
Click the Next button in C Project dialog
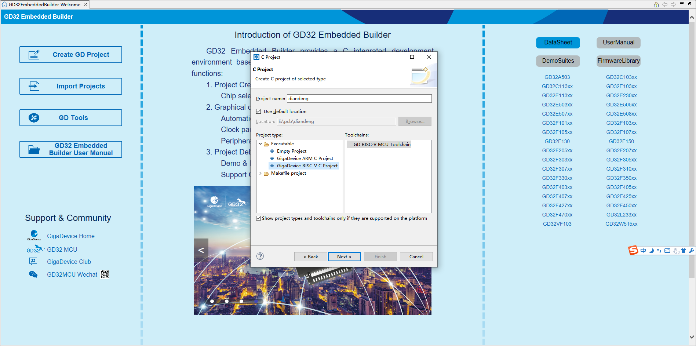[x=344, y=256]
